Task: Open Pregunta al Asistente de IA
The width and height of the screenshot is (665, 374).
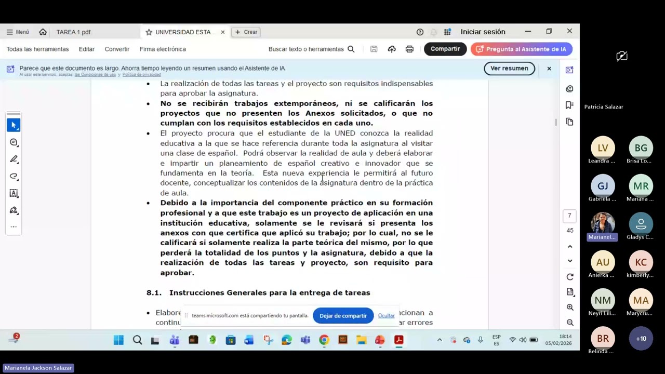Action: [x=522, y=49]
